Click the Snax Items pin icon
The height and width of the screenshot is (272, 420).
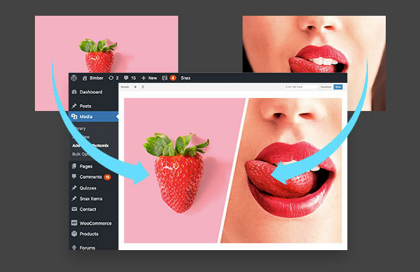coord(74,199)
